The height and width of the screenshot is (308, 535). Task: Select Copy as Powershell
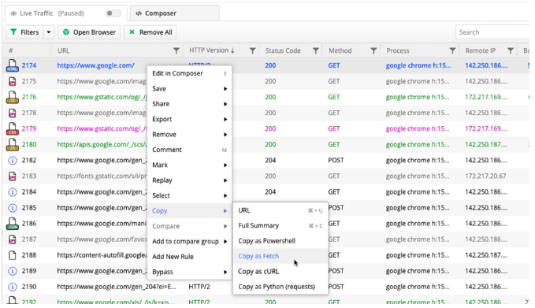point(281,241)
